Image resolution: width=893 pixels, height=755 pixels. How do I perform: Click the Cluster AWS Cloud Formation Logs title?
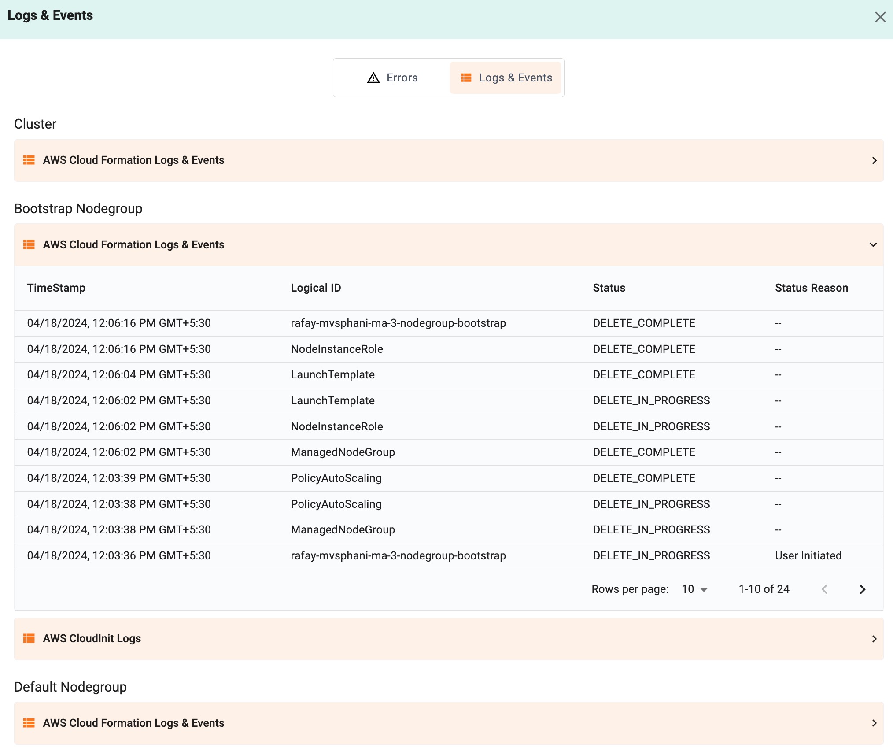pyautogui.click(x=133, y=160)
